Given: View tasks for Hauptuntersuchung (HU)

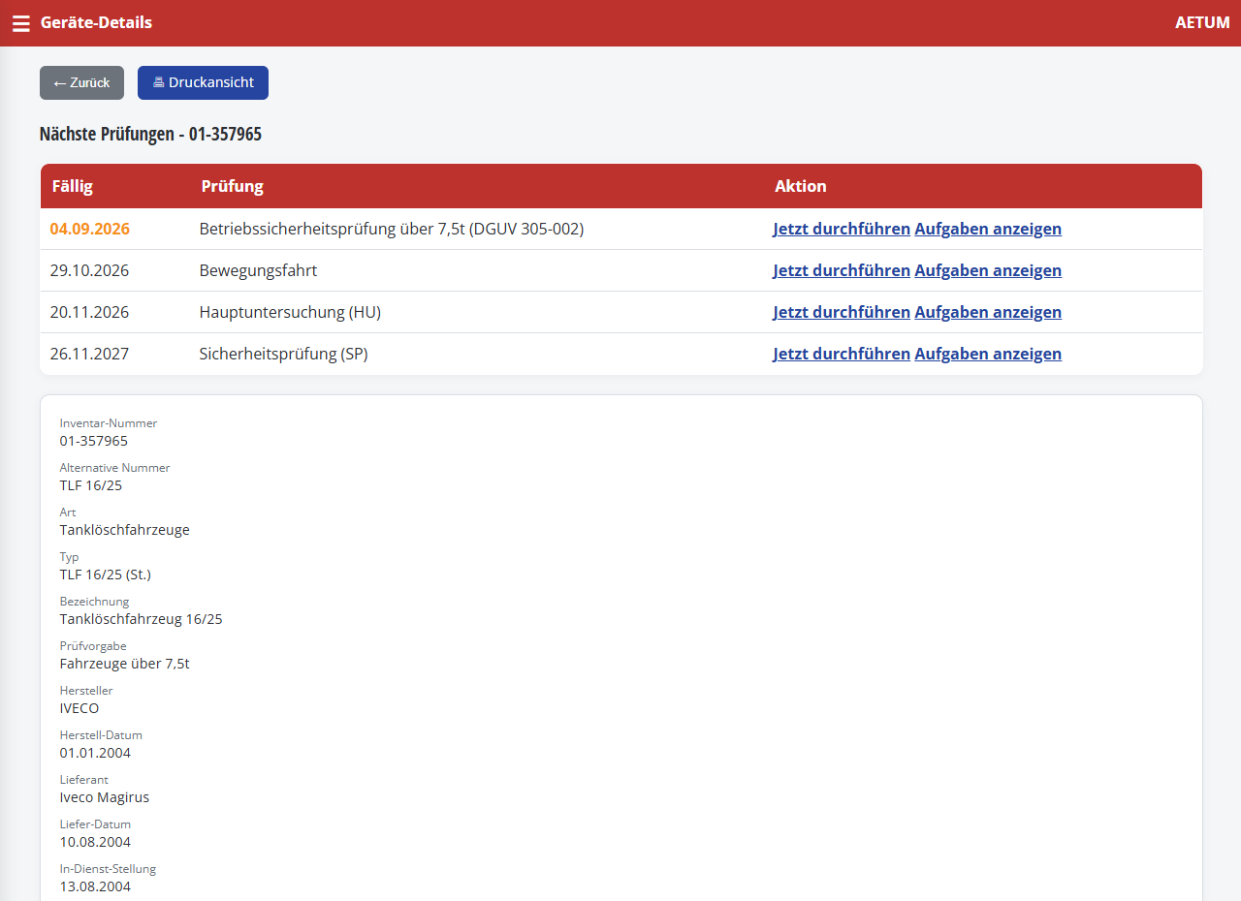Looking at the screenshot, I should pos(988,312).
